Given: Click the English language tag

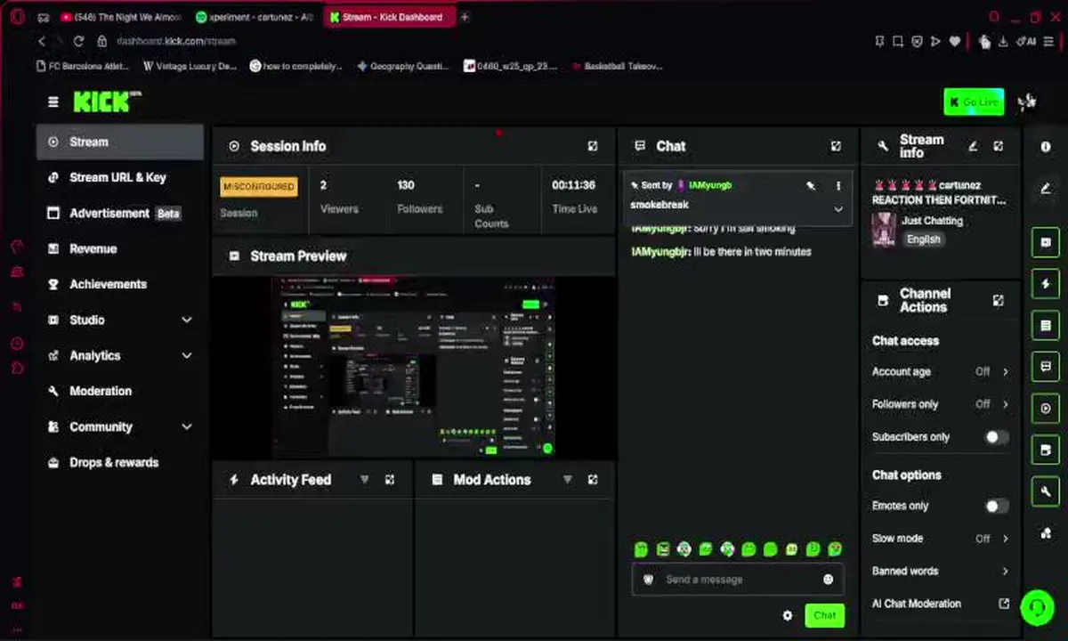Looking at the screenshot, I should [x=923, y=239].
